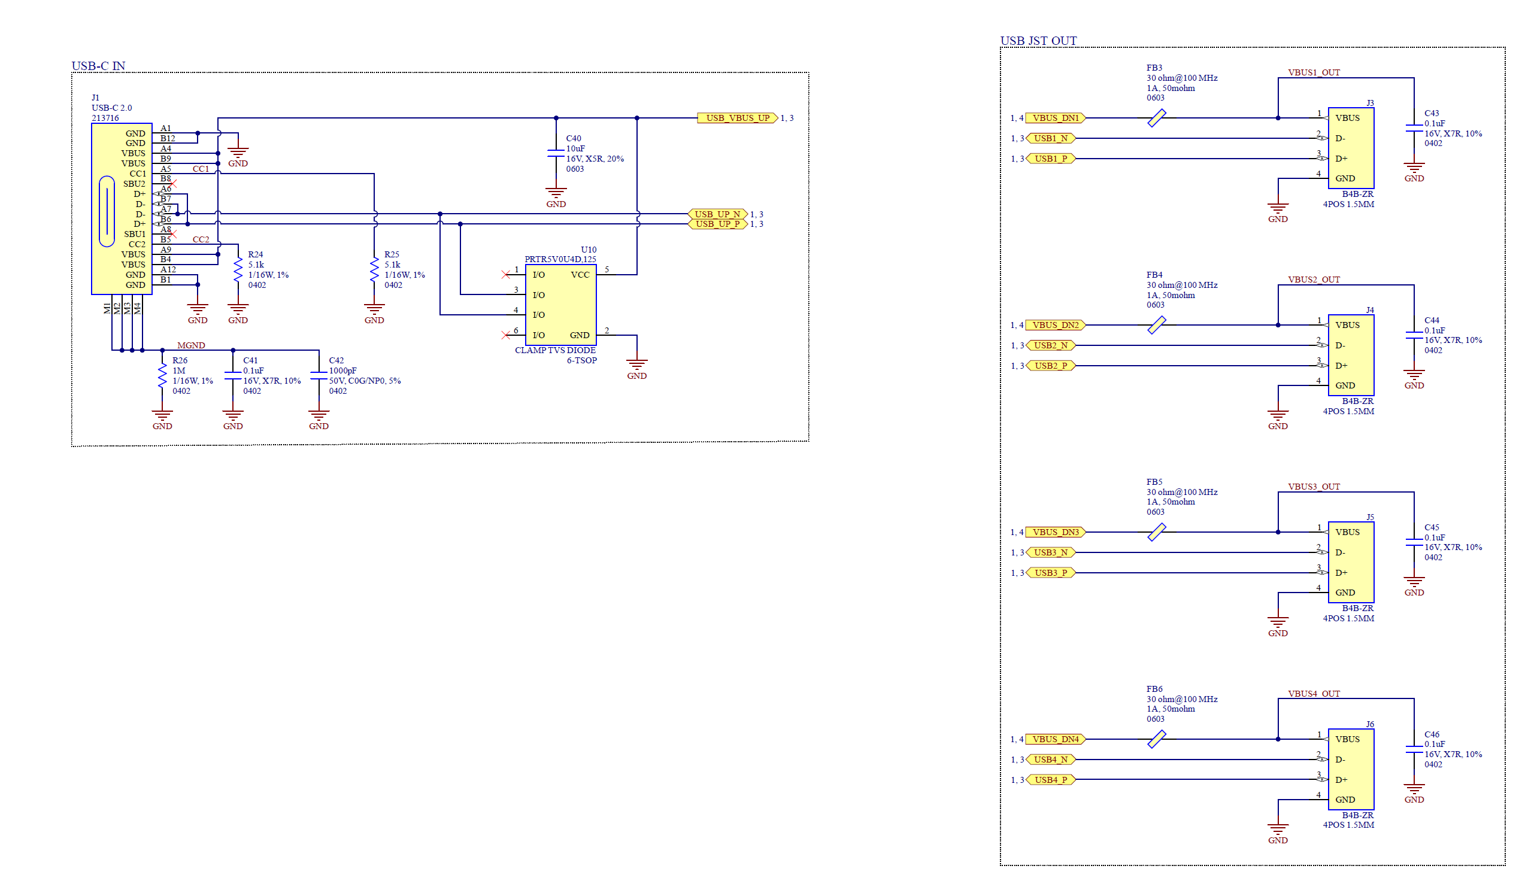Viewport: 1519px width, 887px height.
Task: Select the C44 capacitor symbol
Action: pyautogui.click(x=1414, y=335)
